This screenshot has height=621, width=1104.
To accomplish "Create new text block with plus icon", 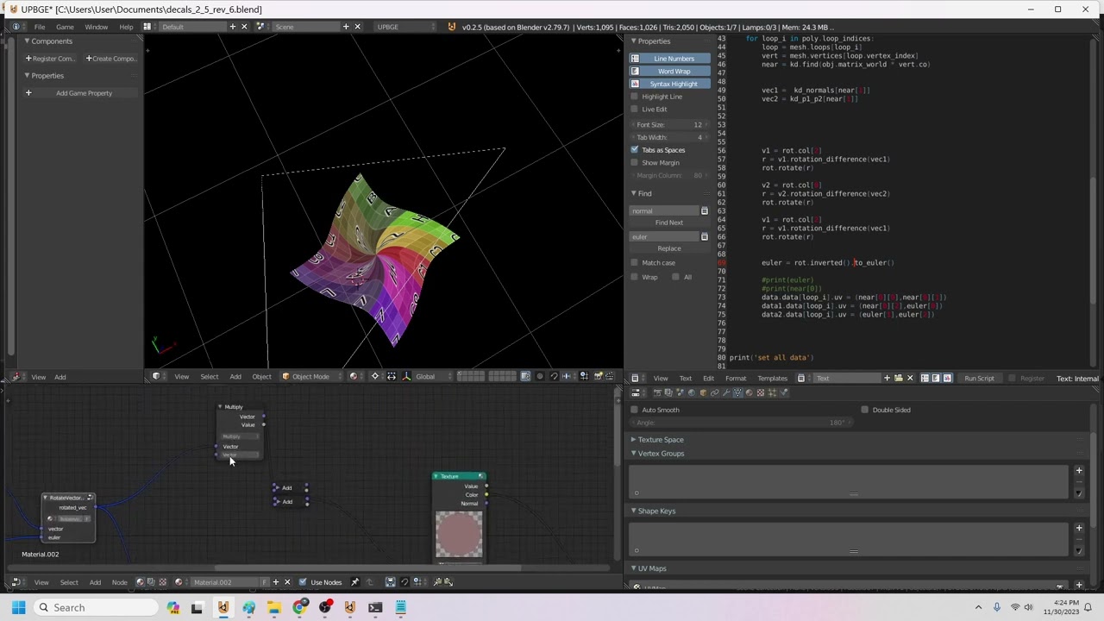I will (x=887, y=378).
